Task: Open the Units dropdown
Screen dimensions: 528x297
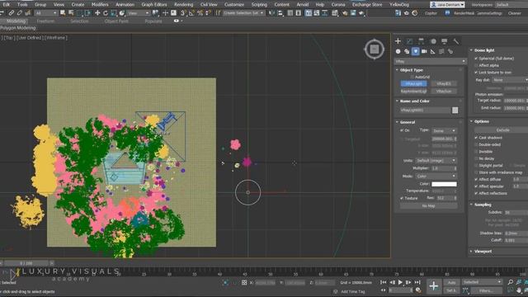Action: click(x=436, y=160)
